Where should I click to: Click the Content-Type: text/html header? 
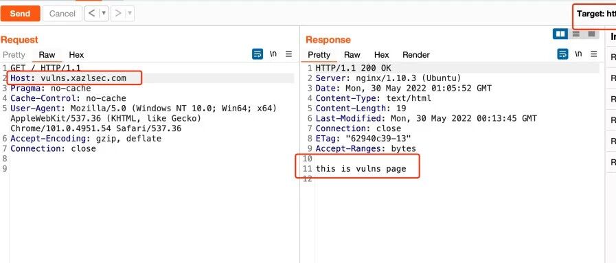(373, 98)
